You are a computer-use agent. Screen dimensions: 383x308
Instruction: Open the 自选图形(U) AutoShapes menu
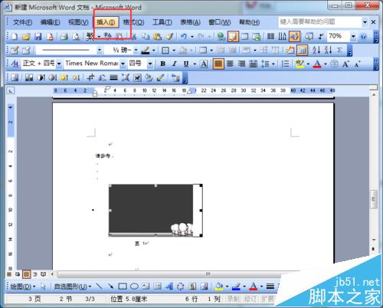click(73, 287)
